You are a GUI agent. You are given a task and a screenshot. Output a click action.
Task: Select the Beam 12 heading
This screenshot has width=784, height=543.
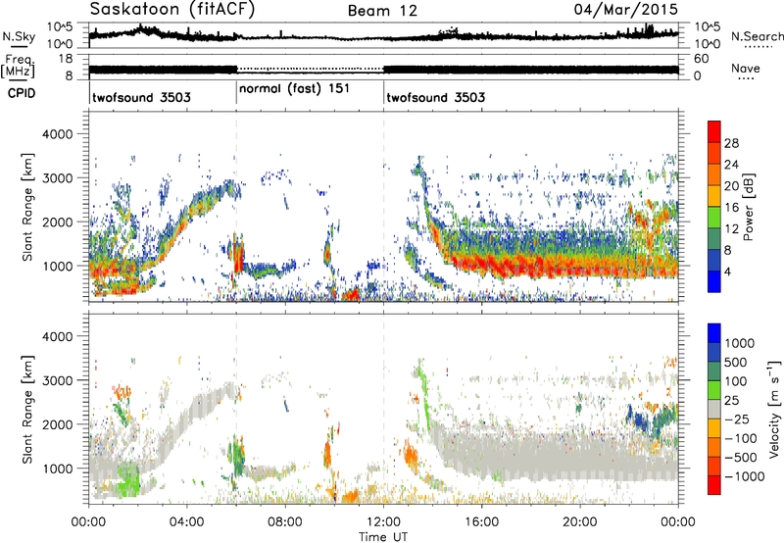coord(382,11)
